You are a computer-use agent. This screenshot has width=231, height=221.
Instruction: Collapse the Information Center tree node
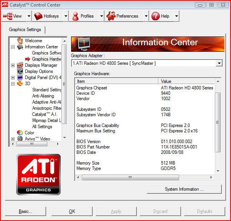coord(13,47)
